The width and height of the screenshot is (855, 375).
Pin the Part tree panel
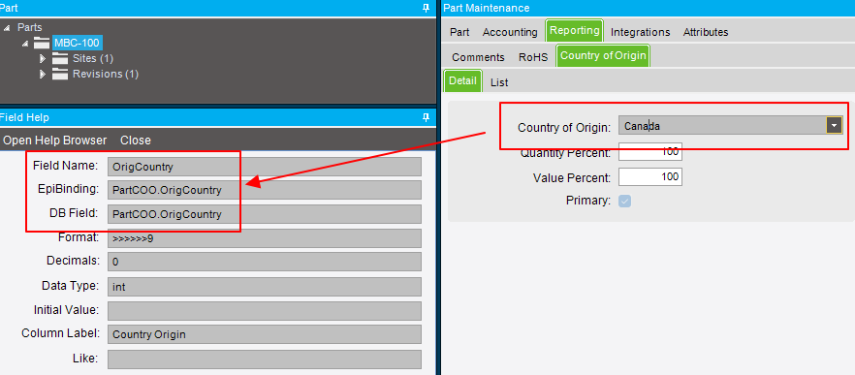[x=427, y=8]
